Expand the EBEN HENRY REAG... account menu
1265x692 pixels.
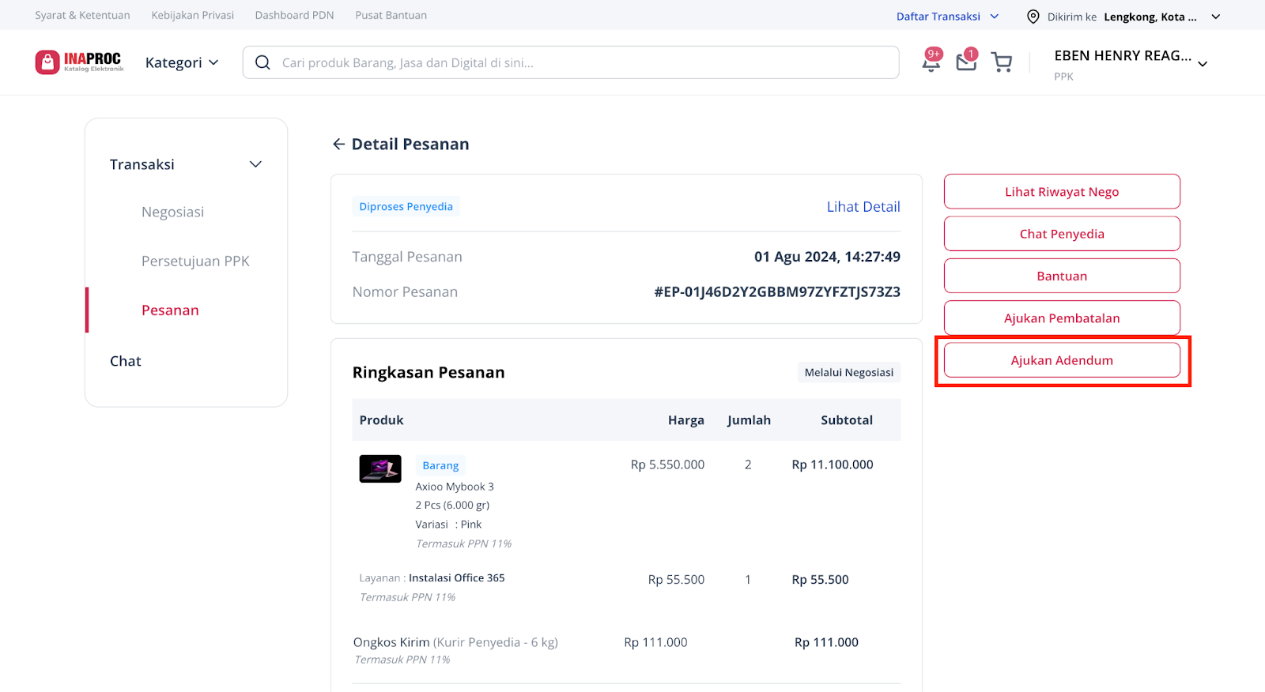pyautogui.click(x=1131, y=64)
